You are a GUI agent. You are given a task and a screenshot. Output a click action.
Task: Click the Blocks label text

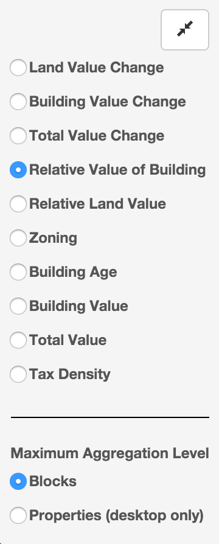pyautogui.click(x=53, y=481)
